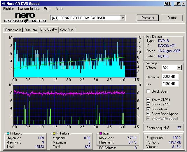187x152 pixels.
Task: Uncheck Show C2/PIF
Action: click(x=148, y=104)
